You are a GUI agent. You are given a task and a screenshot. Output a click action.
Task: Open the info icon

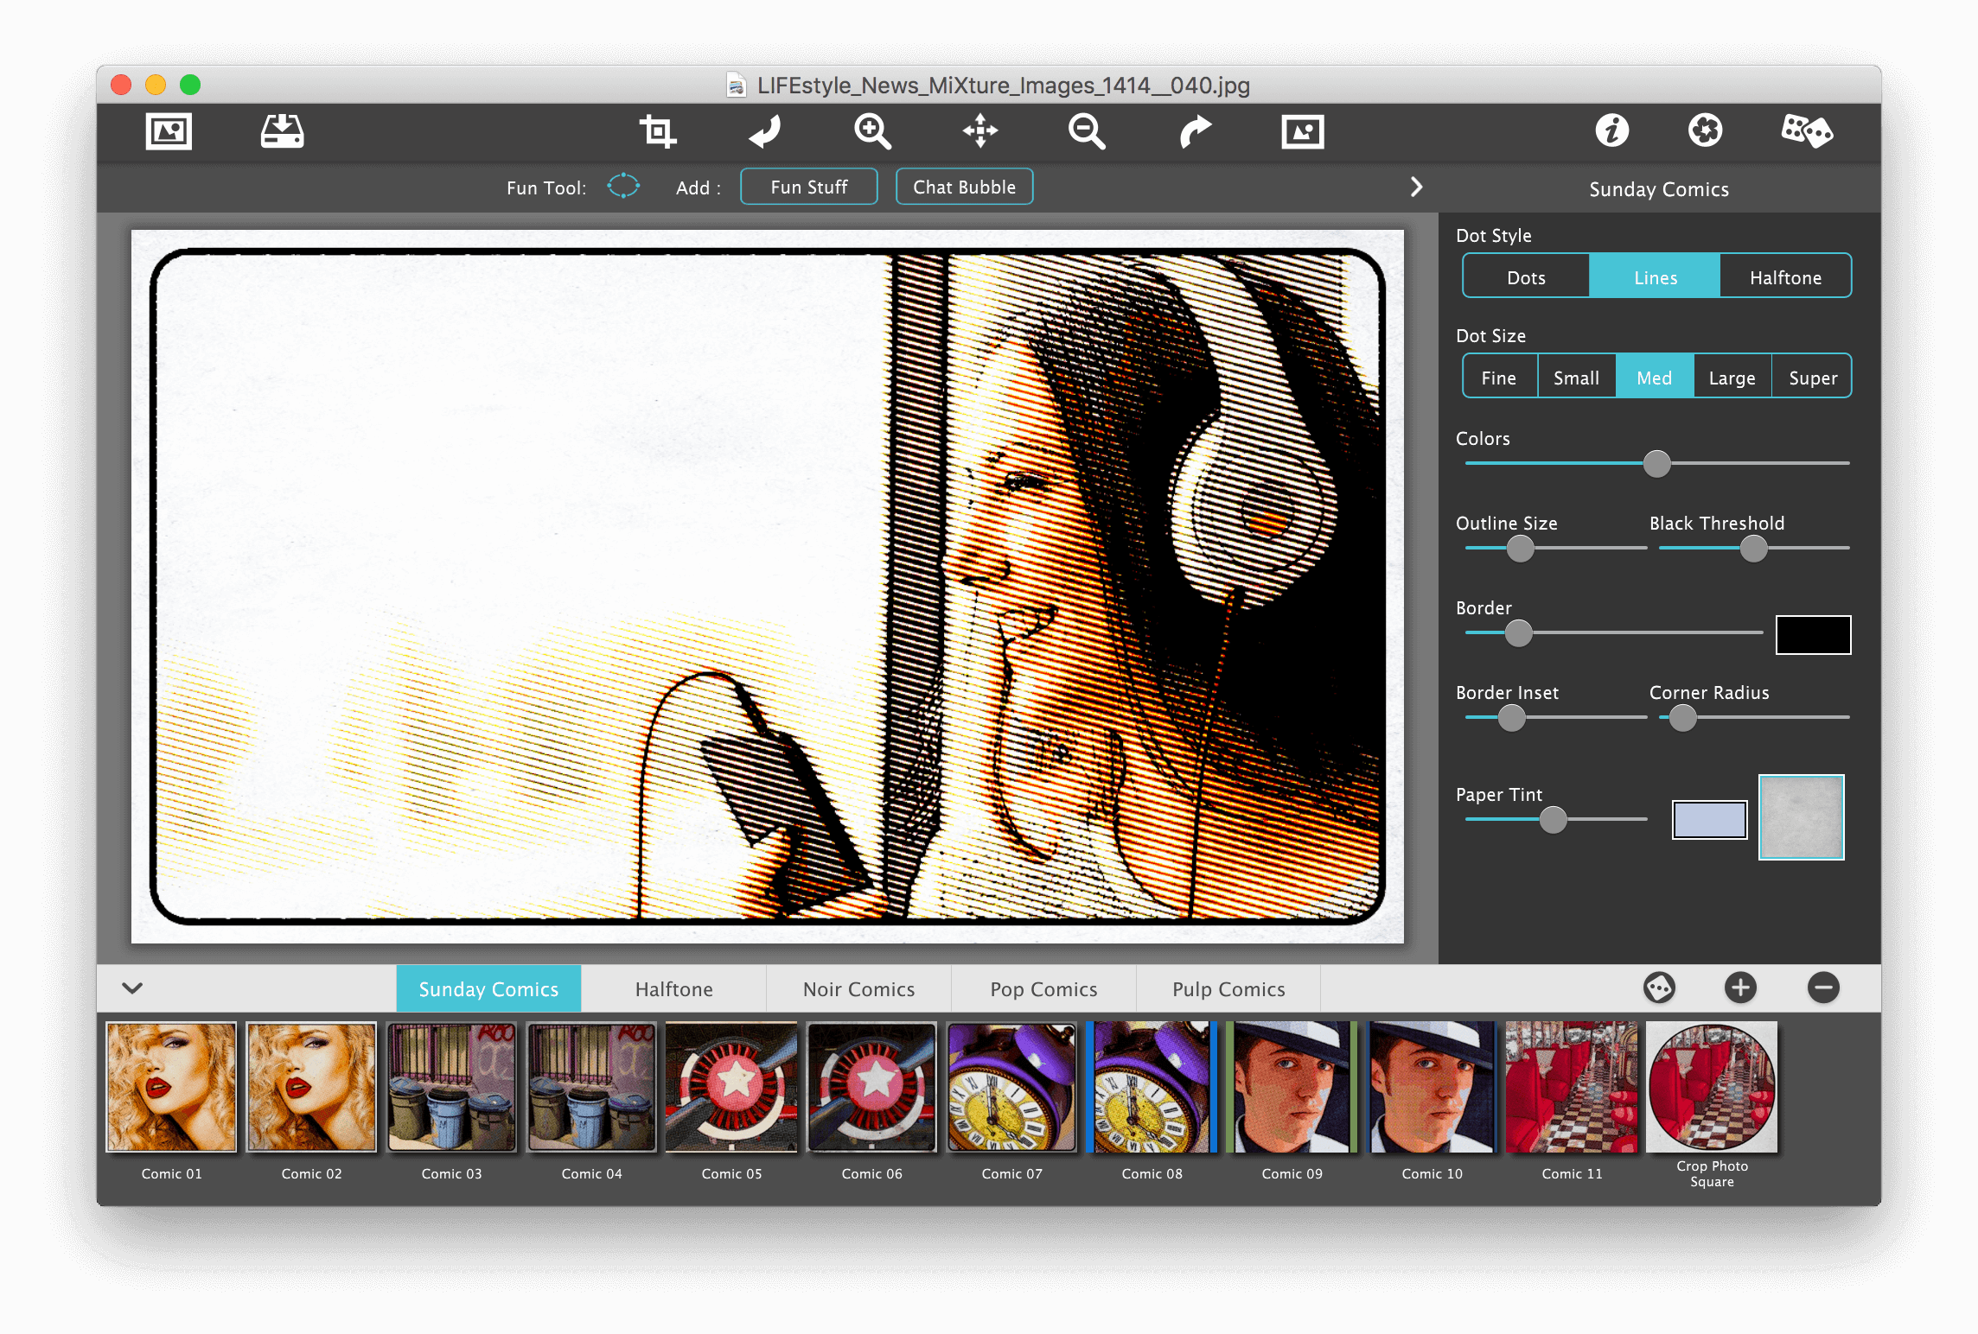click(1611, 131)
